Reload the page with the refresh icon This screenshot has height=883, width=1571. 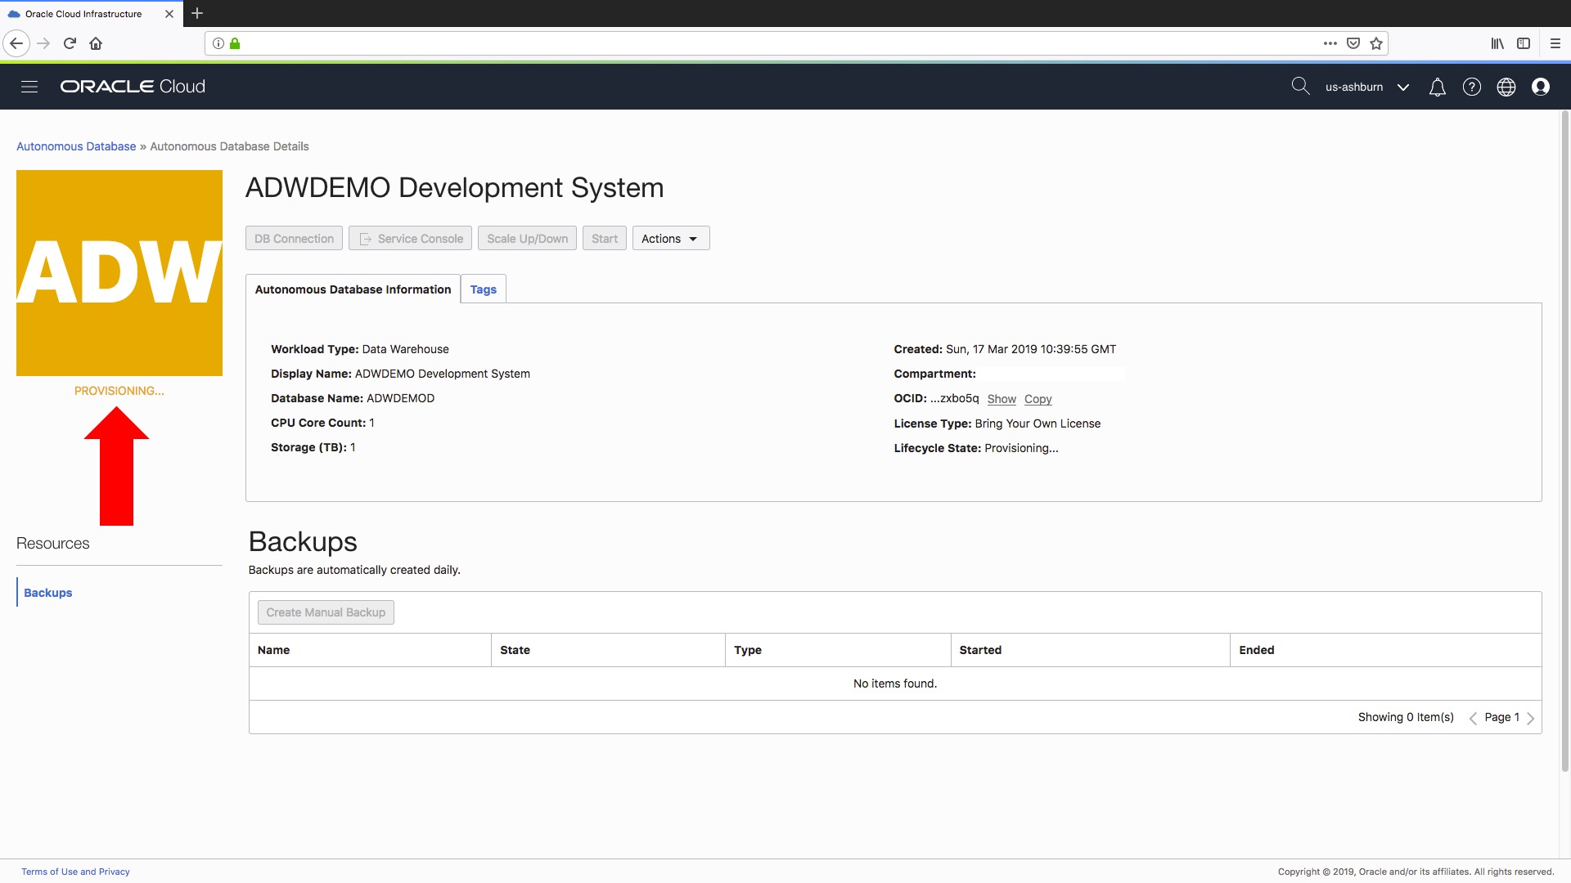70,43
